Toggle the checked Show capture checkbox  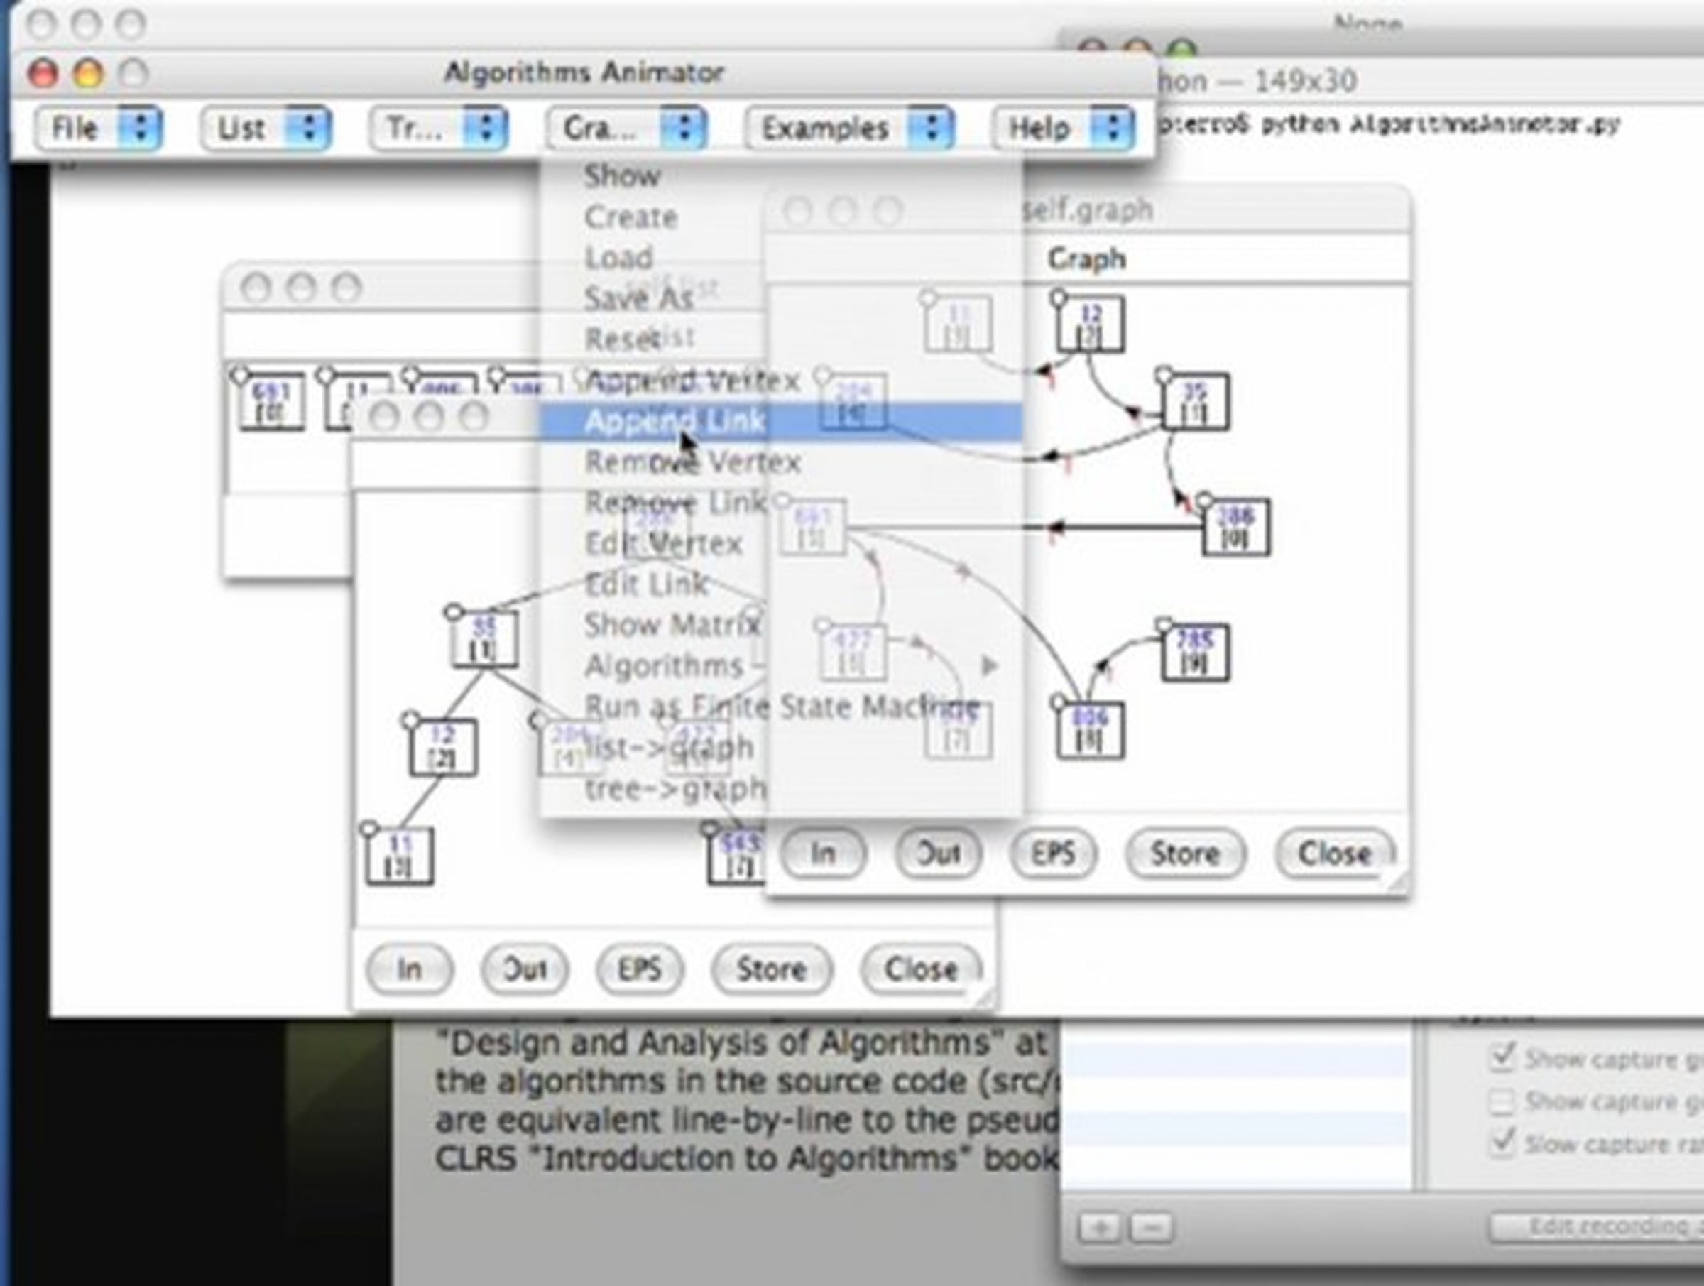[x=1502, y=1058]
